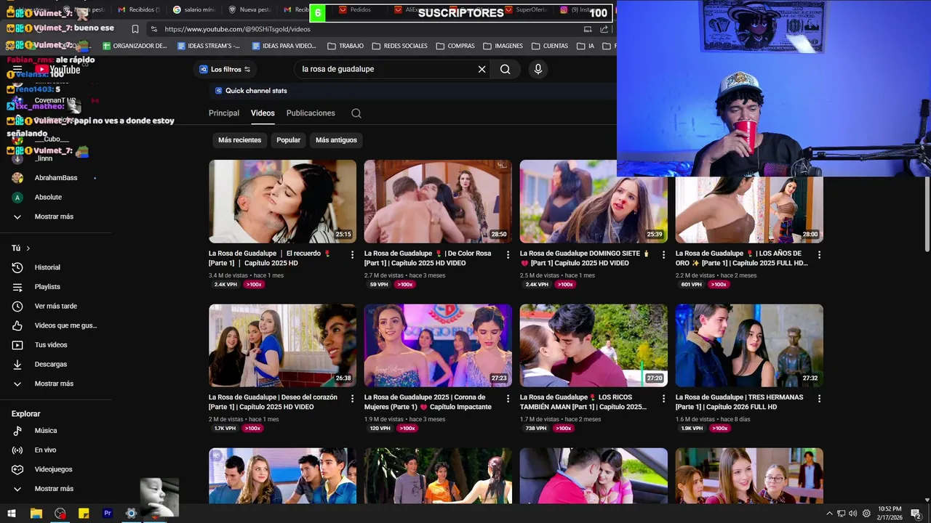
Task: Filter videos by Popular
Action: pos(288,140)
